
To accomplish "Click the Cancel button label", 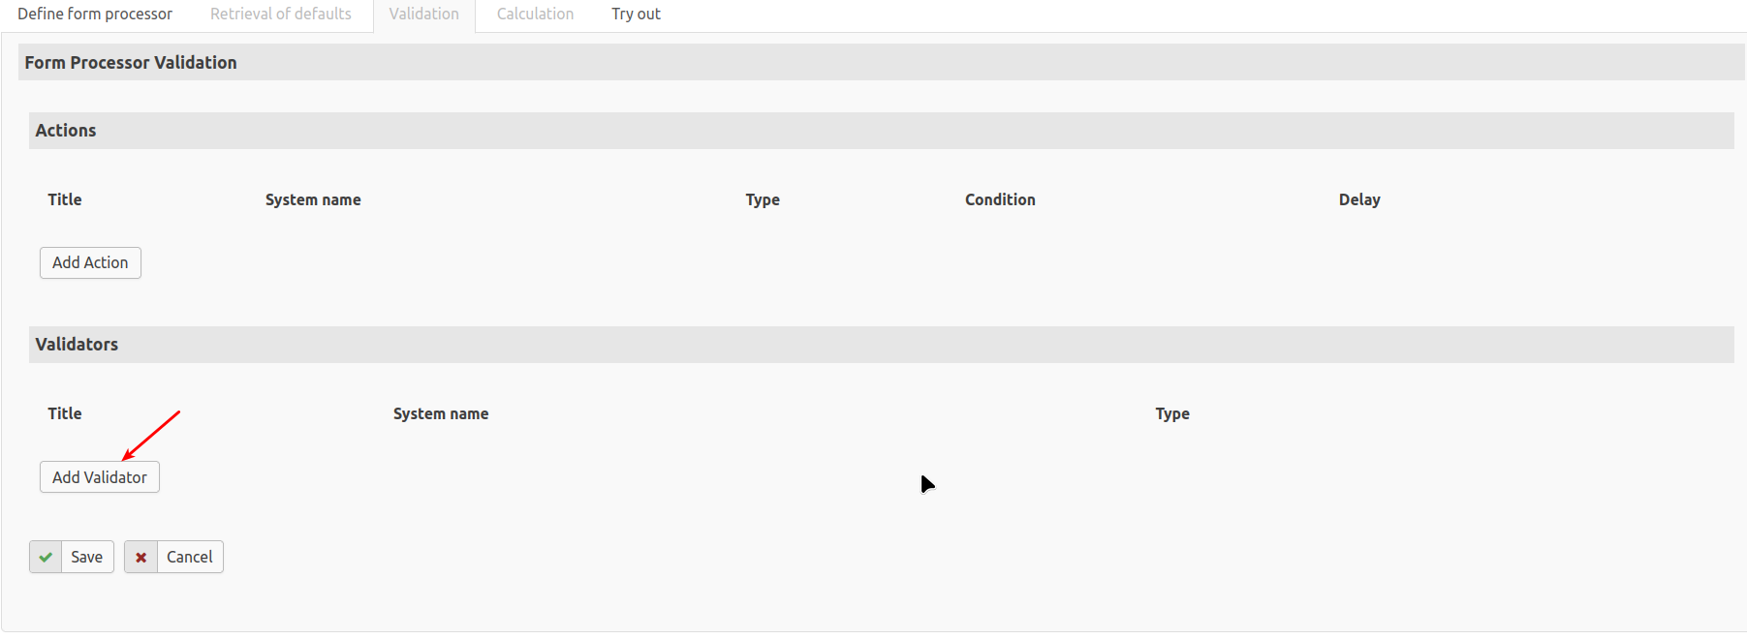I will [189, 557].
